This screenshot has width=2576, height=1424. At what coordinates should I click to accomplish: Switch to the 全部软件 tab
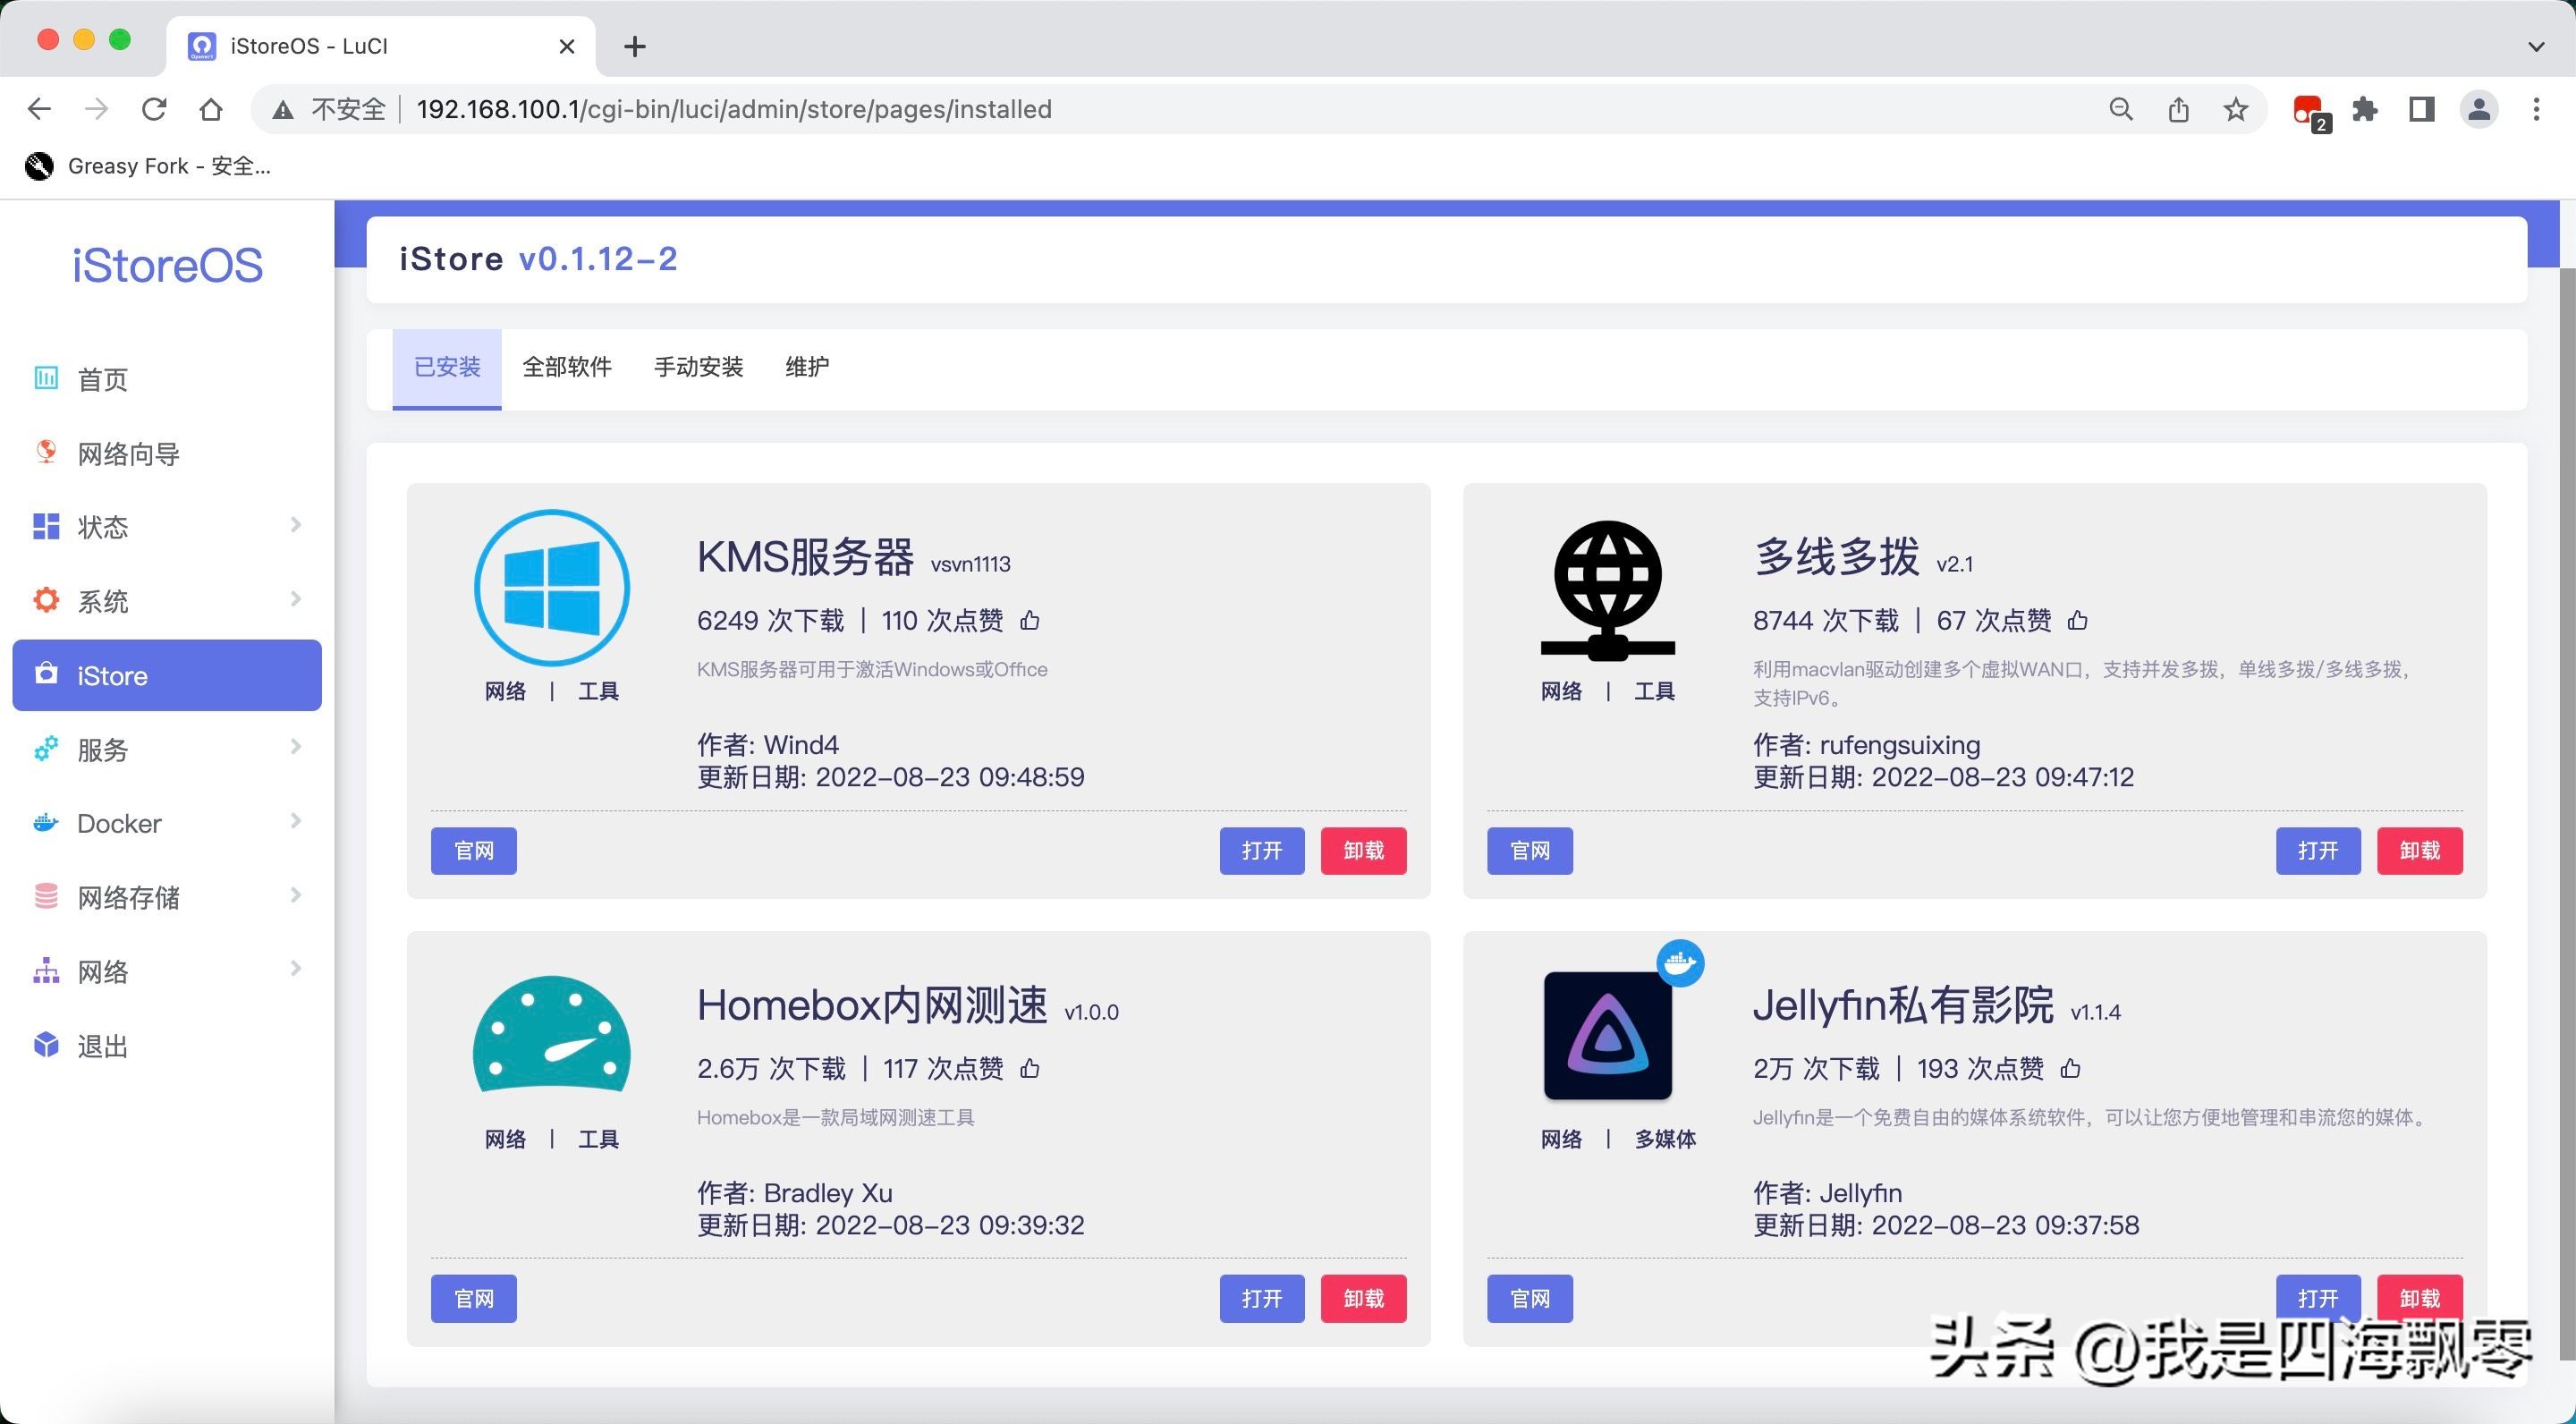(x=566, y=367)
